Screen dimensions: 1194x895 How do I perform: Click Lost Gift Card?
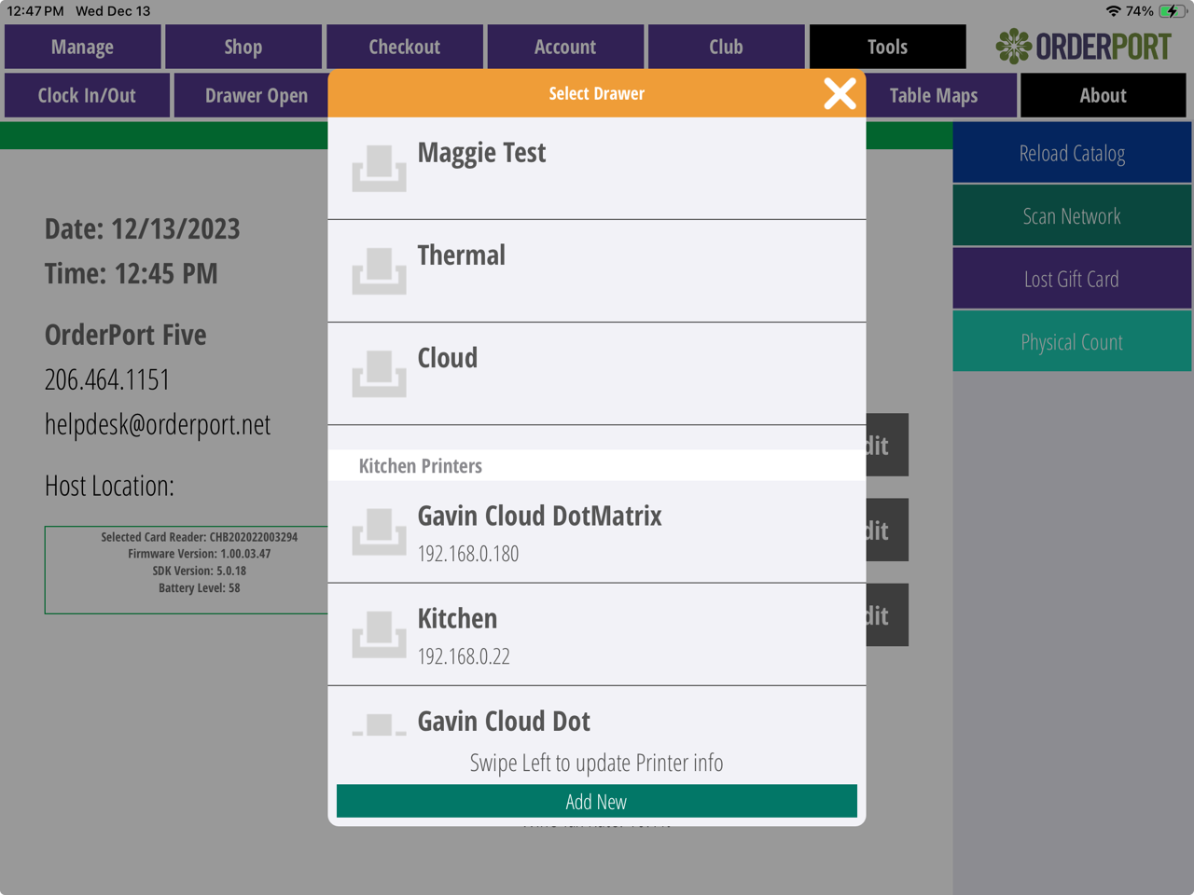(1072, 279)
